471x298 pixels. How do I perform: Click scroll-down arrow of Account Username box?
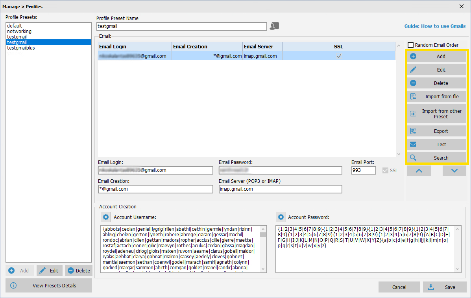(x=263, y=269)
